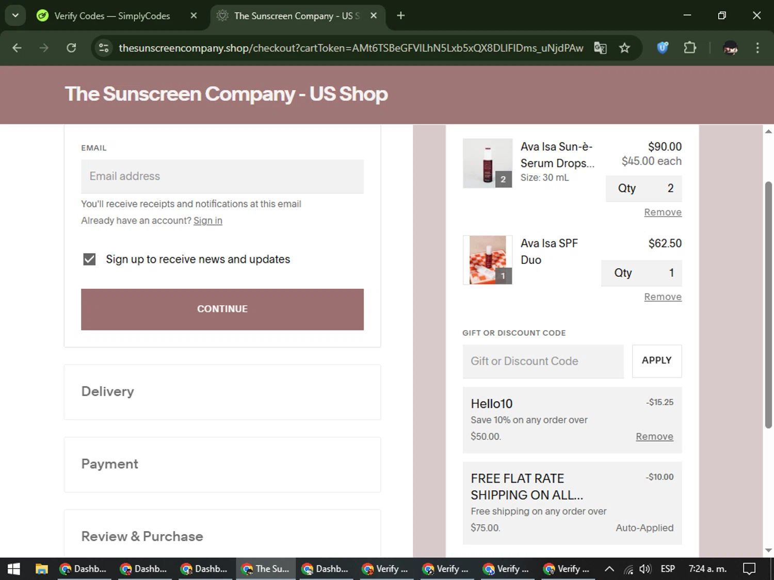774x580 pixels.
Task: Open a new browser tab
Action: point(400,15)
